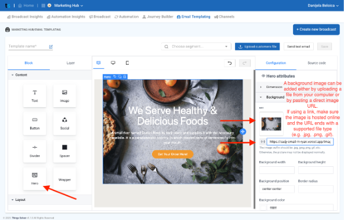
Task: Click the Template name field
Action: (28, 46)
